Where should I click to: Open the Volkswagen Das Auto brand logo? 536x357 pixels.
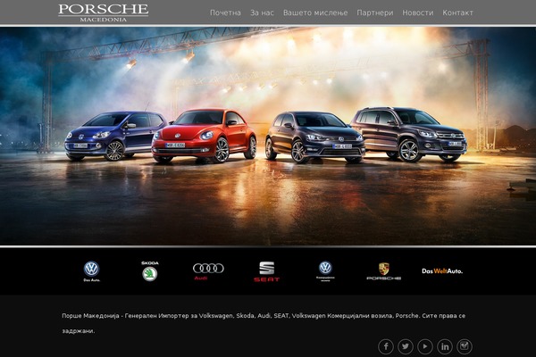[92, 271]
